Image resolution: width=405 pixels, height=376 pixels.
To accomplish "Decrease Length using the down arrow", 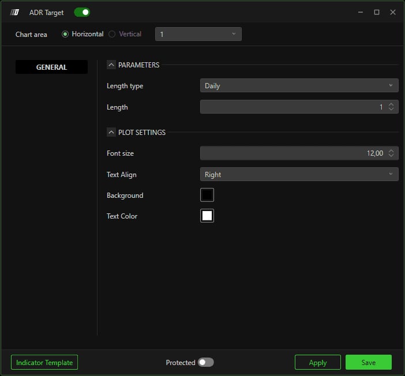I will pos(391,109).
